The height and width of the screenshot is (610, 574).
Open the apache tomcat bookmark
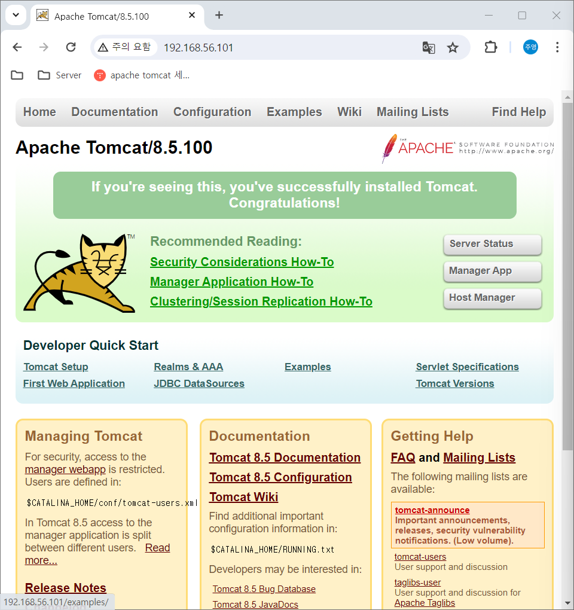click(142, 75)
